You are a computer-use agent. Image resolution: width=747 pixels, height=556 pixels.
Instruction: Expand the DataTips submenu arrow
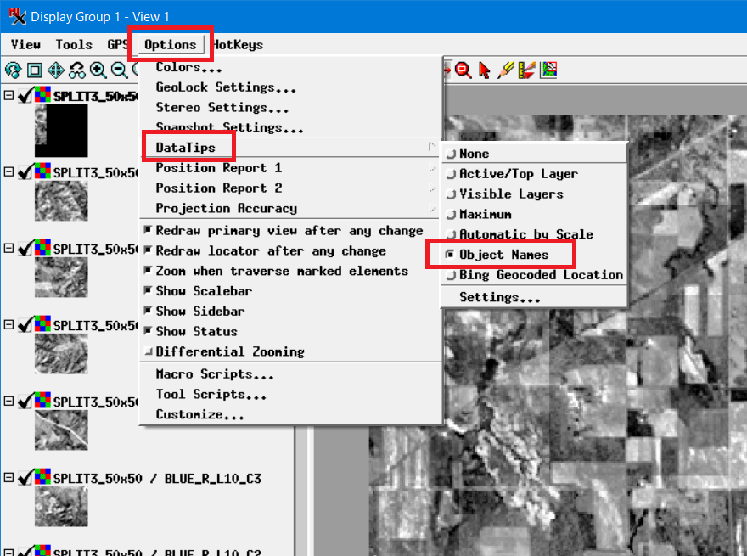click(x=432, y=147)
